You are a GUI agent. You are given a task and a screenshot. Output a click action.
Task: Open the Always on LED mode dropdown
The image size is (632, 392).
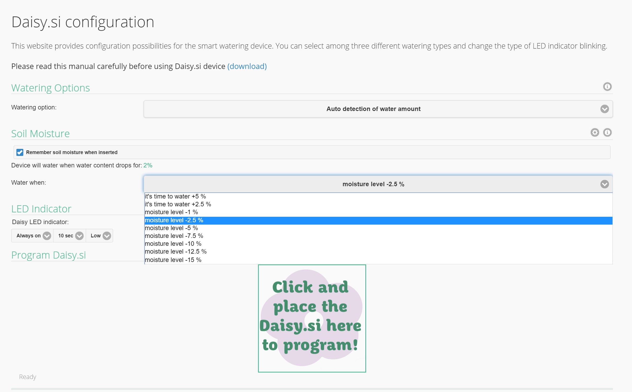point(33,236)
